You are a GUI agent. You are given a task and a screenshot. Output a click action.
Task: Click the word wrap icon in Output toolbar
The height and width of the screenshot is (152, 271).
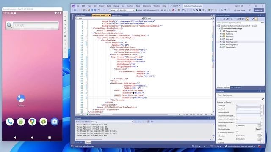152,122
